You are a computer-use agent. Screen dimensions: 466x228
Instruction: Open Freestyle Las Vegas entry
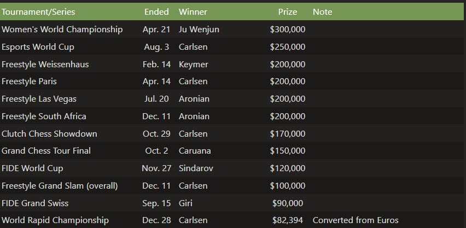point(39,99)
